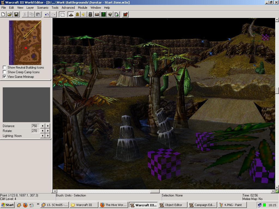Image resolution: width=279 pixels, height=209 pixels.
Task: Open a map with the folder icon
Action: [x=10, y=14]
